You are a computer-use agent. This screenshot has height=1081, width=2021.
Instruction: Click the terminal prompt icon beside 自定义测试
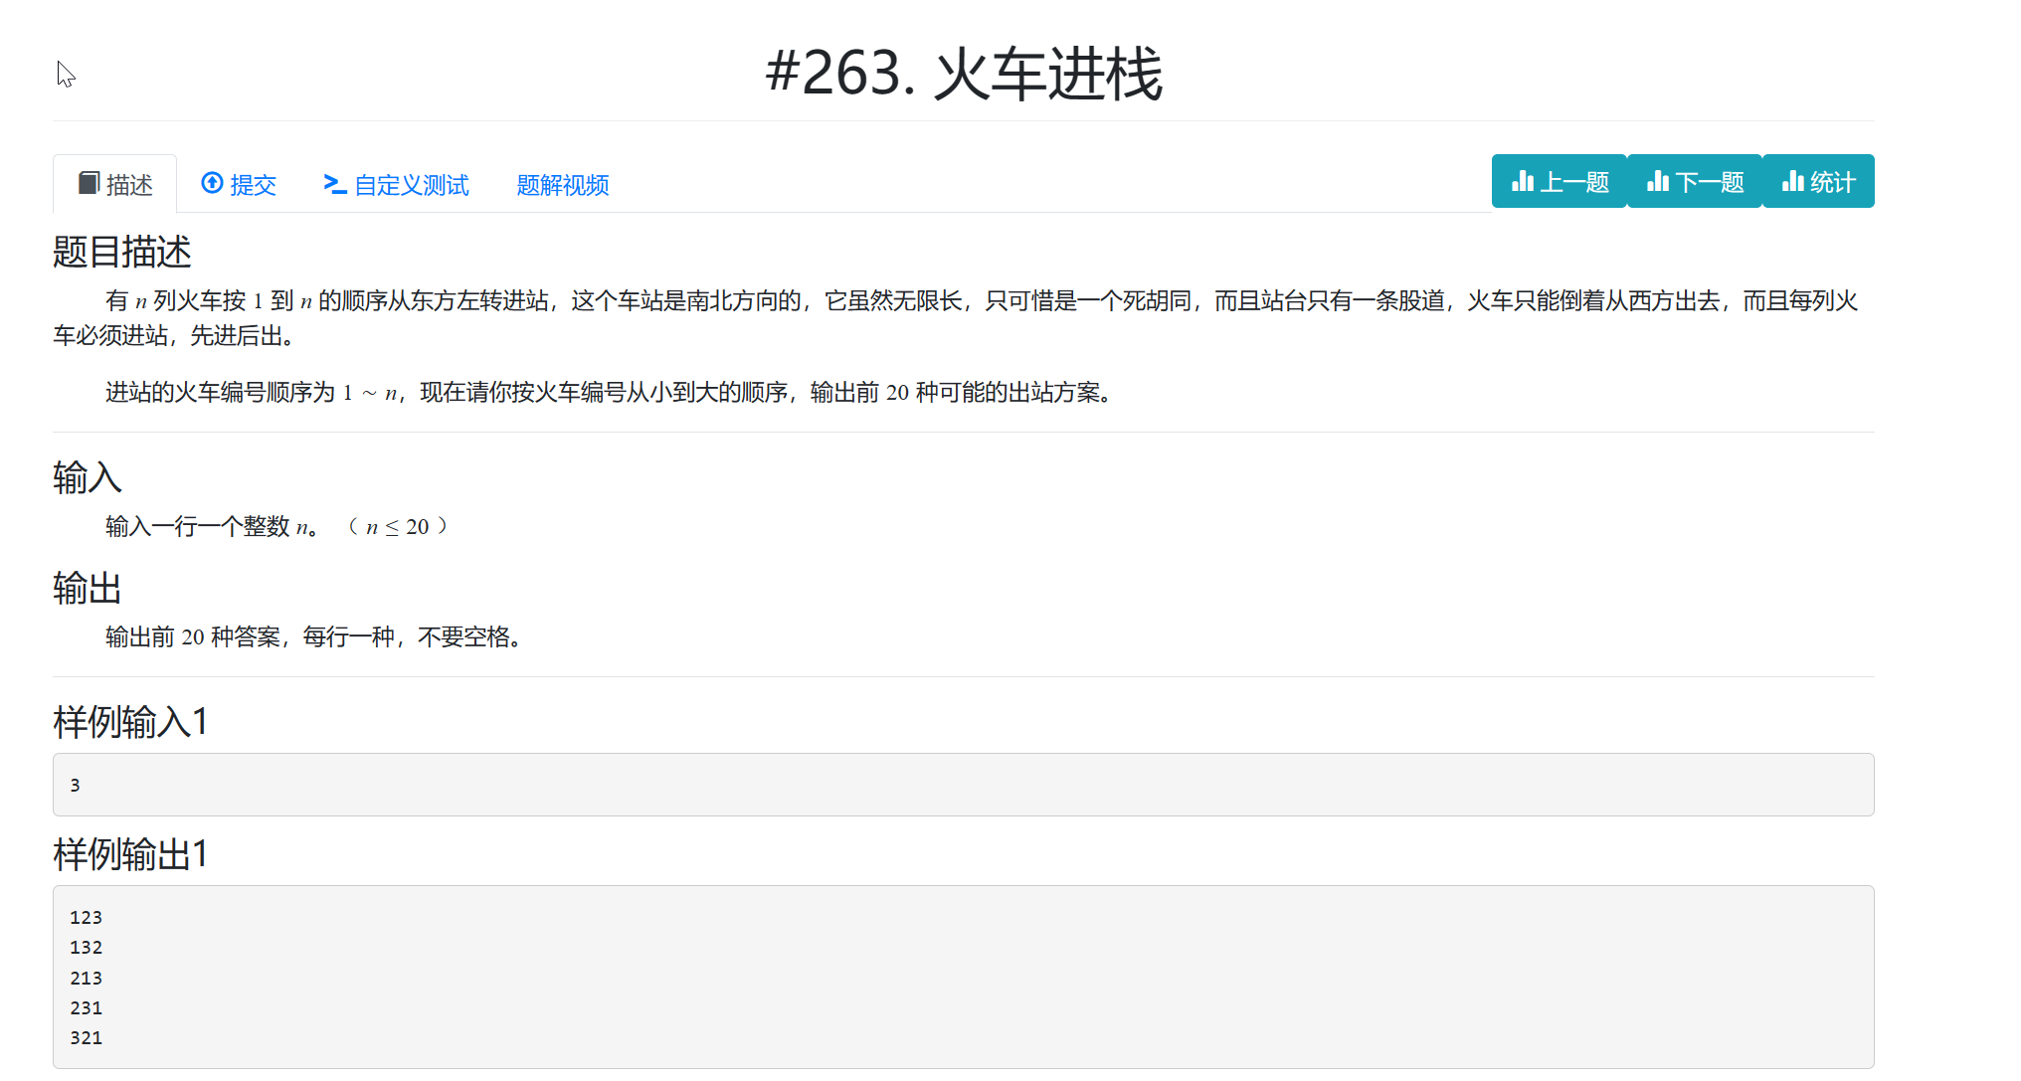pyautogui.click(x=334, y=184)
